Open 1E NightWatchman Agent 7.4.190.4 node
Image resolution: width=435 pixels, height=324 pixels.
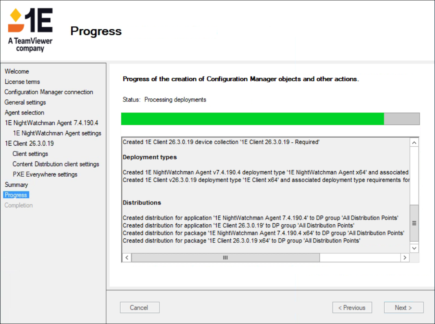point(51,123)
